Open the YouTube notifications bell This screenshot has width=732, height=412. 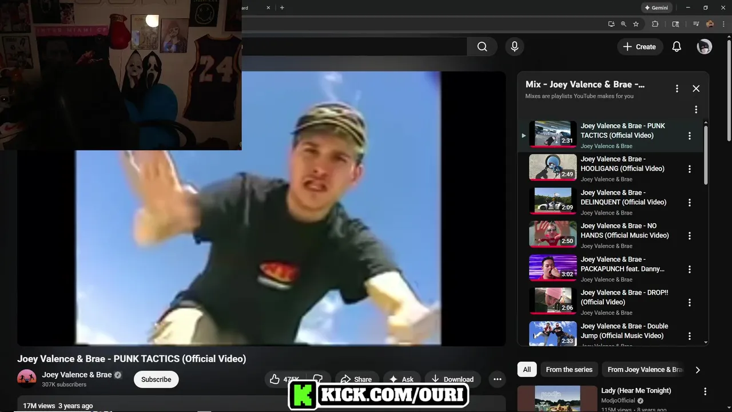coord(677,47)
